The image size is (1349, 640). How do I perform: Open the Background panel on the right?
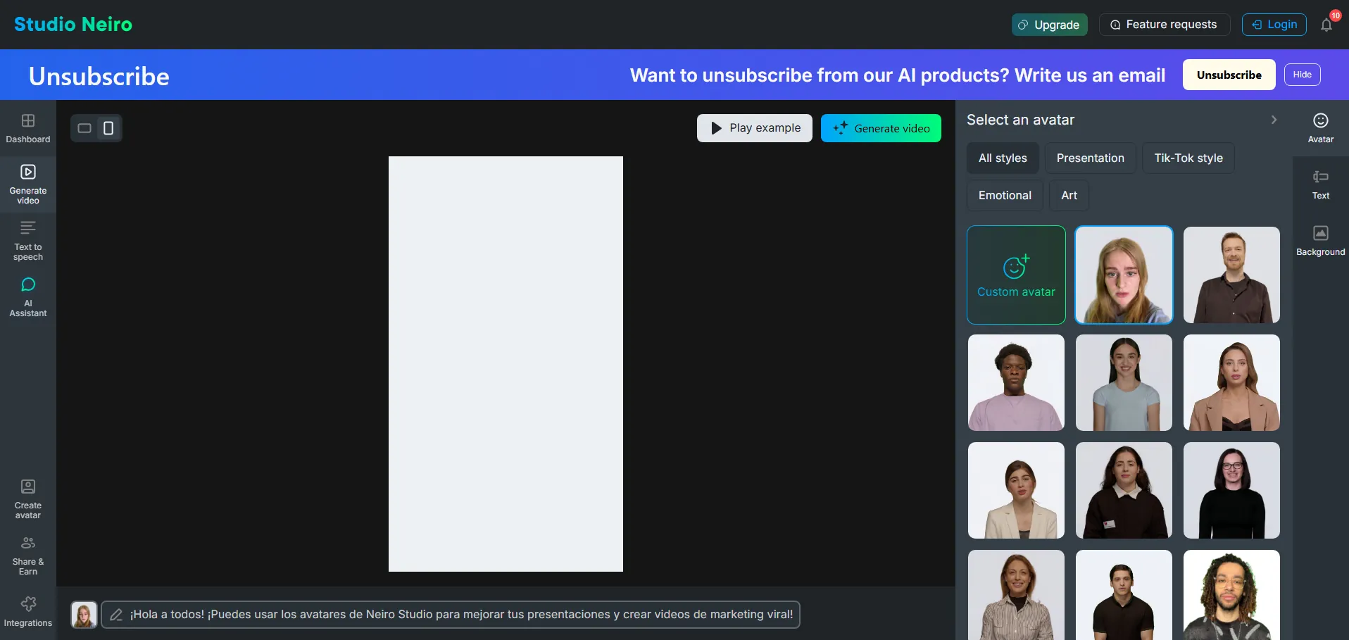[x=1320, y=241]
